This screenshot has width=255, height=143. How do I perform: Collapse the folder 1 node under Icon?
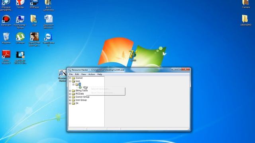(x=73, y=84)
